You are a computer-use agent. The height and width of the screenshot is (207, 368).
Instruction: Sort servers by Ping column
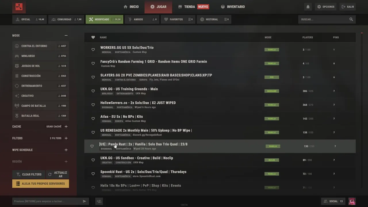[336, 37]
